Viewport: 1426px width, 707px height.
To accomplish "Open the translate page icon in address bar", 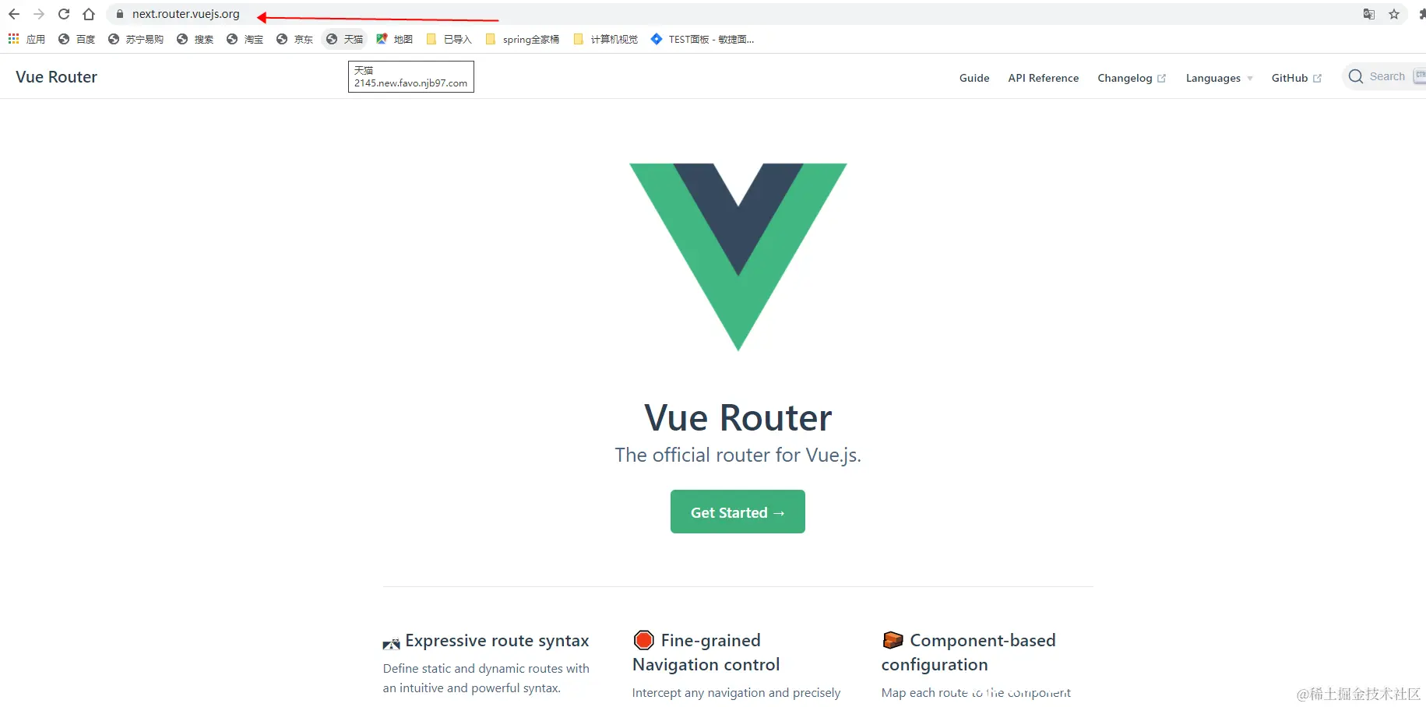I will 1369,14.
